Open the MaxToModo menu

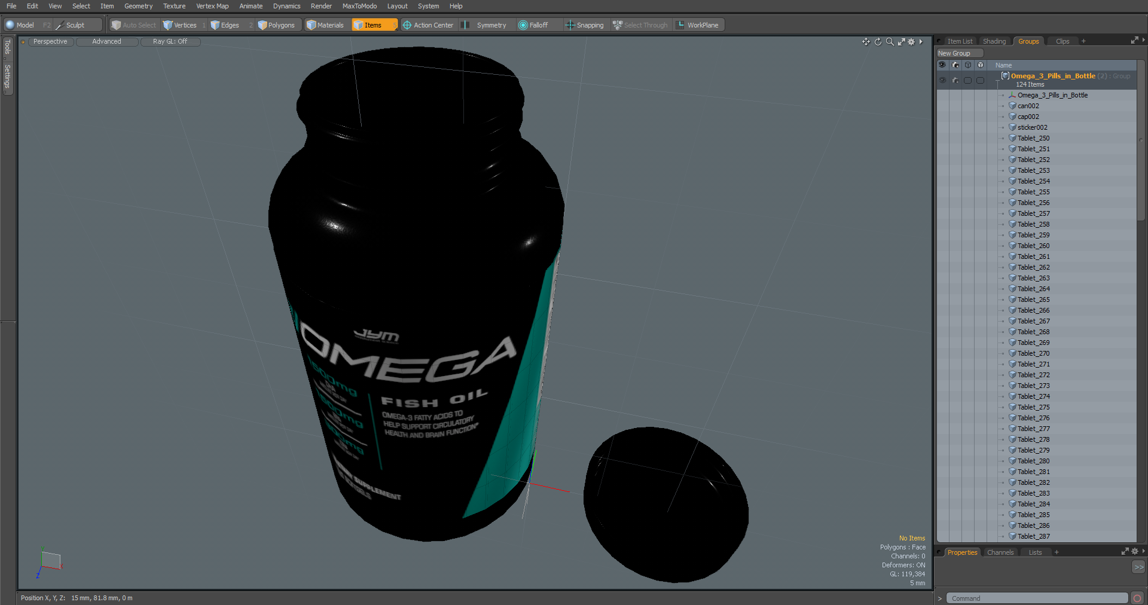[359, 6]
